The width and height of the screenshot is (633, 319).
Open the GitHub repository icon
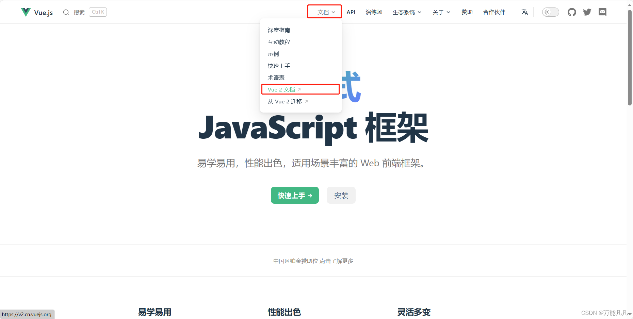click(x=572, y=12)
